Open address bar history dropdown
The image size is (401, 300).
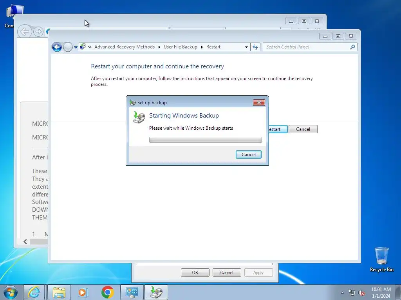pyautogui.click(x=246, y=47)
